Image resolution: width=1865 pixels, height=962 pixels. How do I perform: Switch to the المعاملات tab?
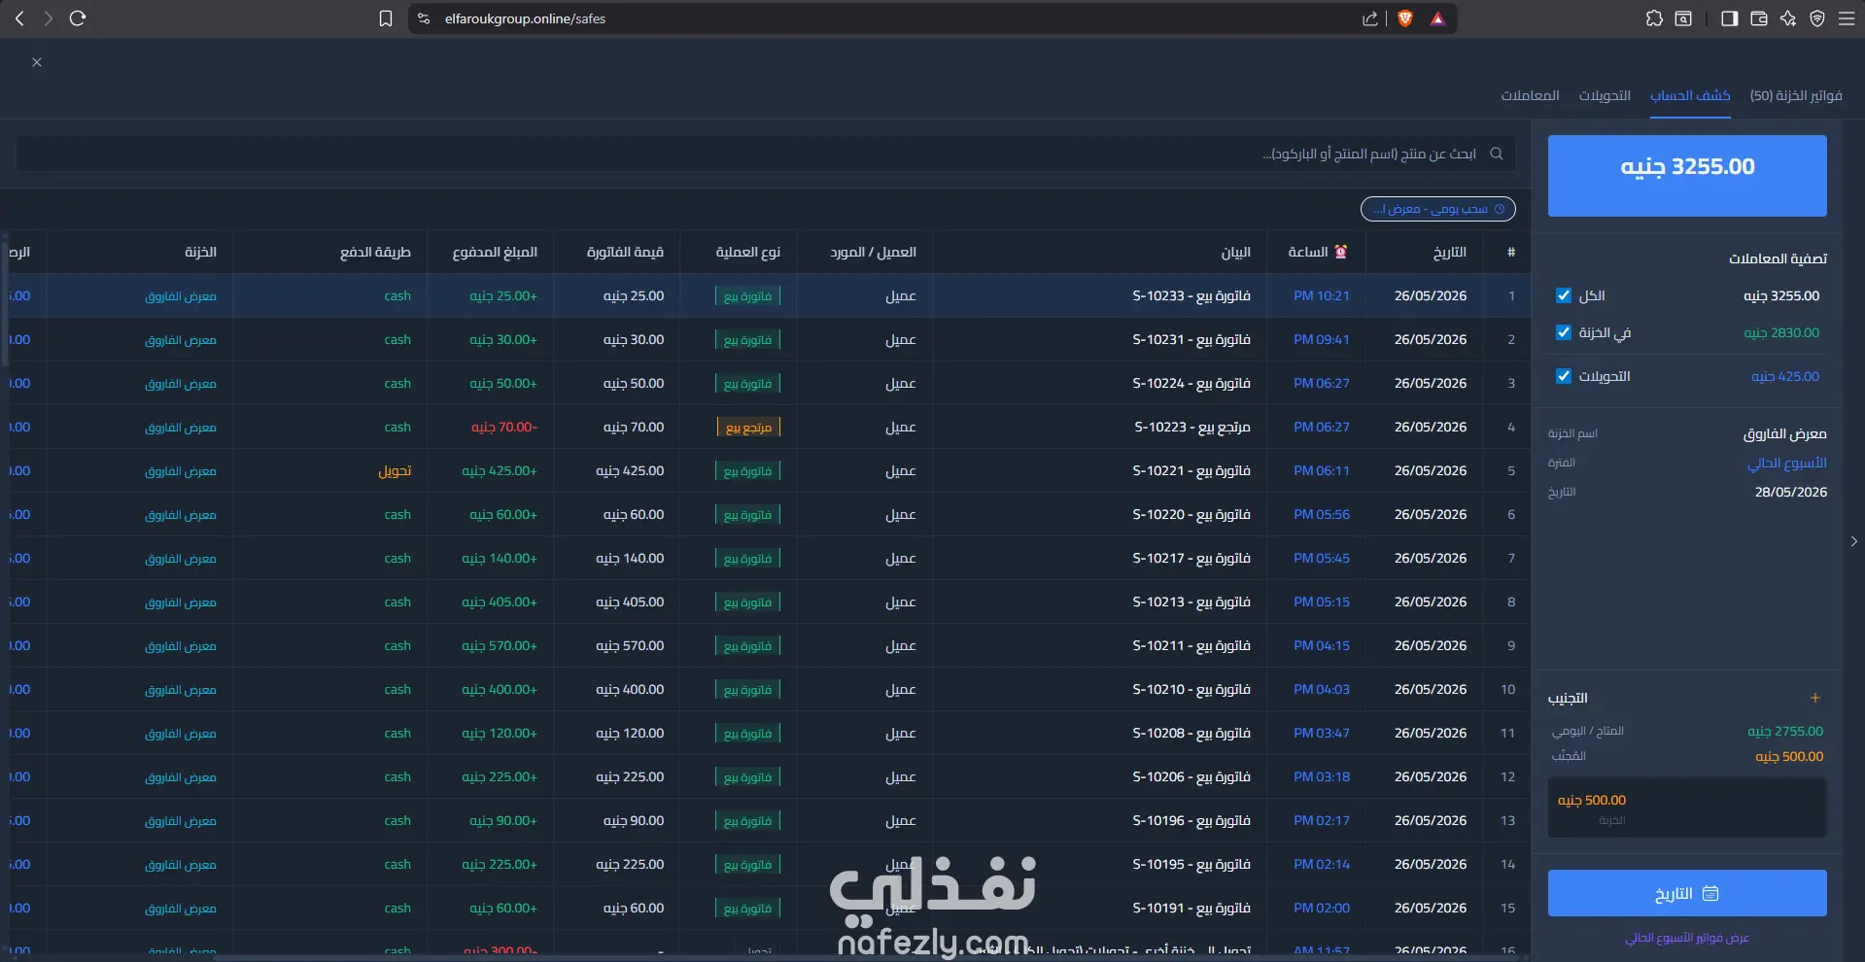[x=1530, y=95]
